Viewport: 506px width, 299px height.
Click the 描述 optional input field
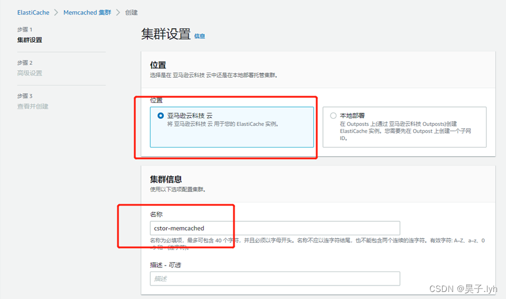275,279
